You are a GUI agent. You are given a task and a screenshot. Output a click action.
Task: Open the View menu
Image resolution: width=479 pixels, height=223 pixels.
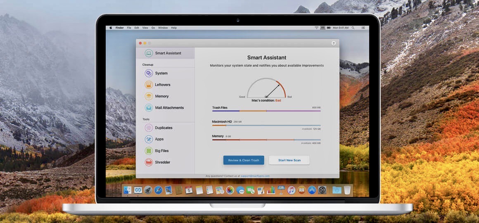point(145,28)
